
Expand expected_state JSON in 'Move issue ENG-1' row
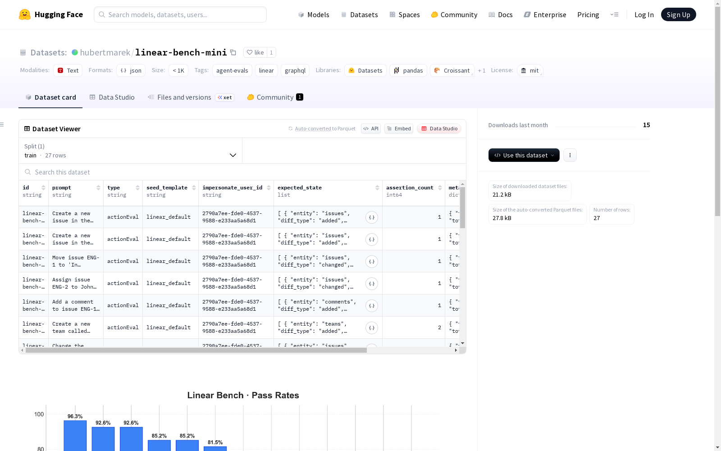[372, 262]
